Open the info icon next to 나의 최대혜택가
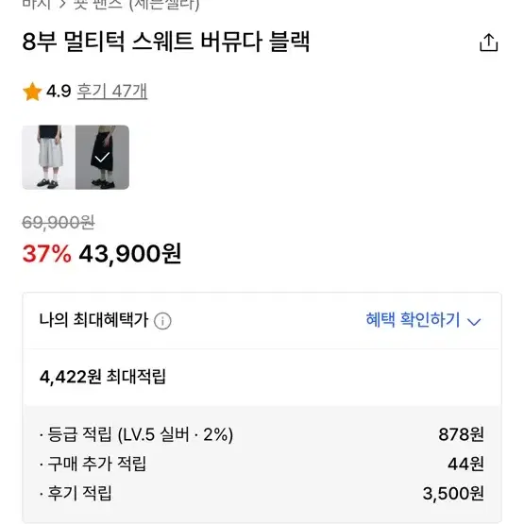The width and height of the screenshot is (524, 524). (x=162, y=321)
